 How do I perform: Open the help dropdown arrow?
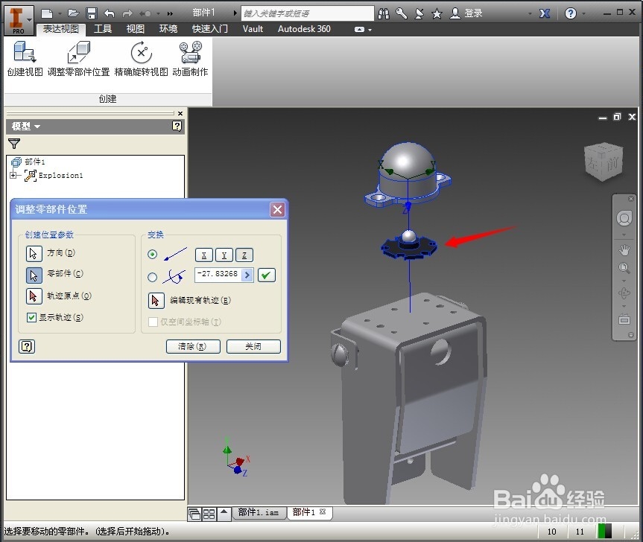[x=584, y=14]
